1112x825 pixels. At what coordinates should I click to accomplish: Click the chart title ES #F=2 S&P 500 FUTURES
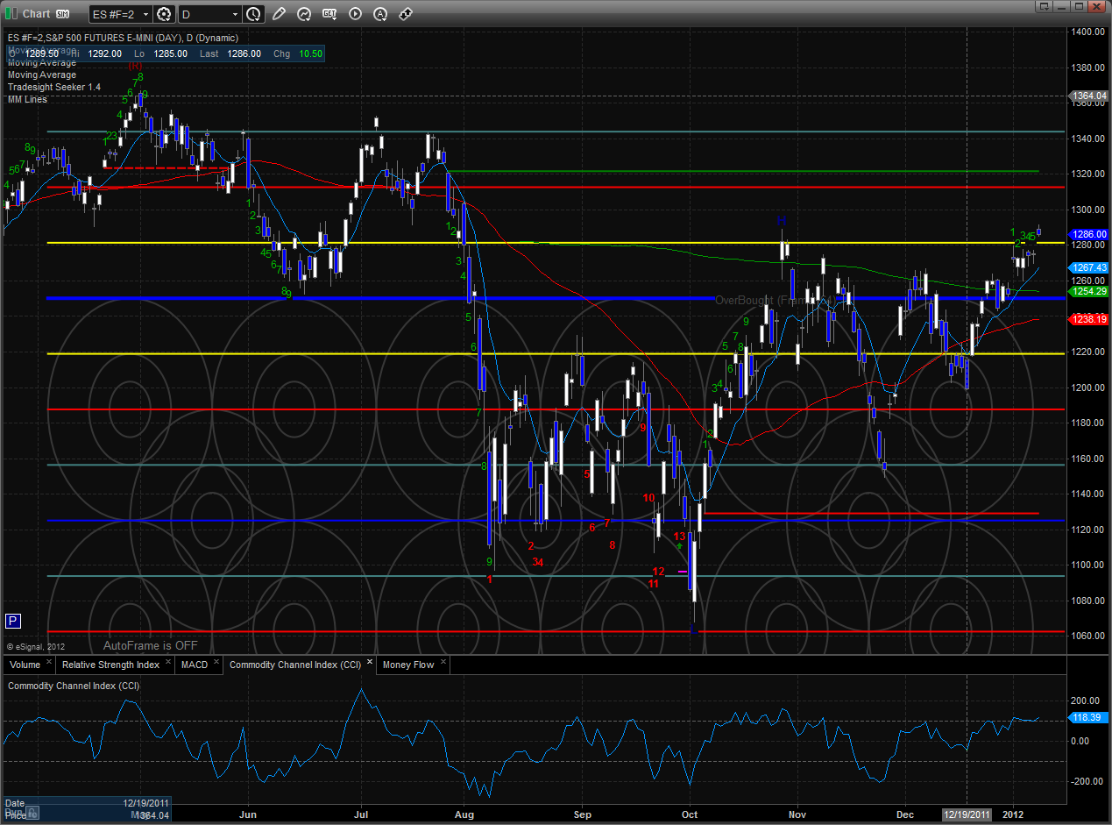point(123,38)
